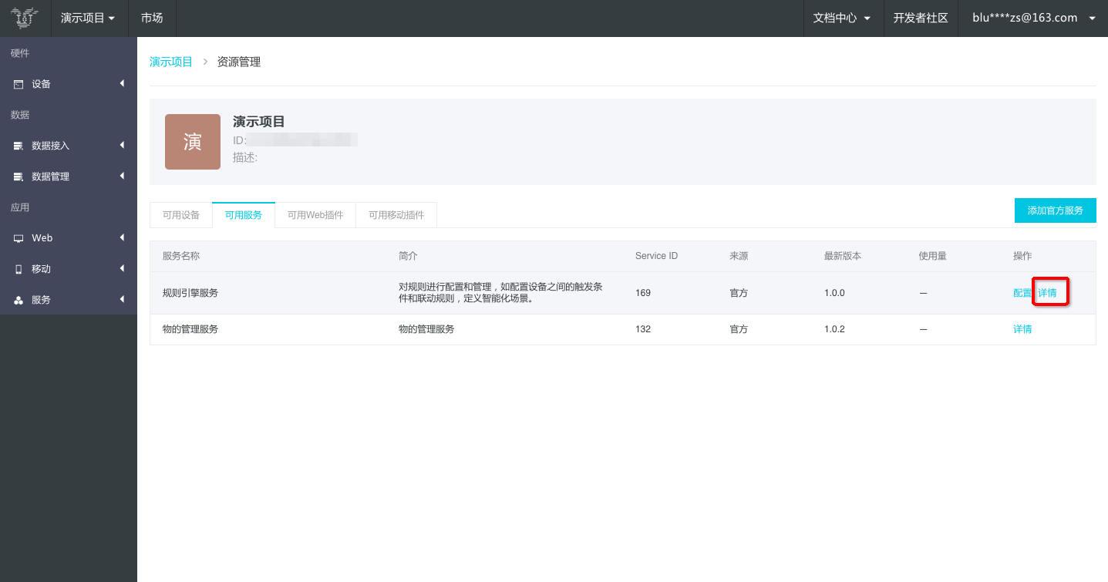Switch to the 可用Web插件 tab

tap(315, 215)
